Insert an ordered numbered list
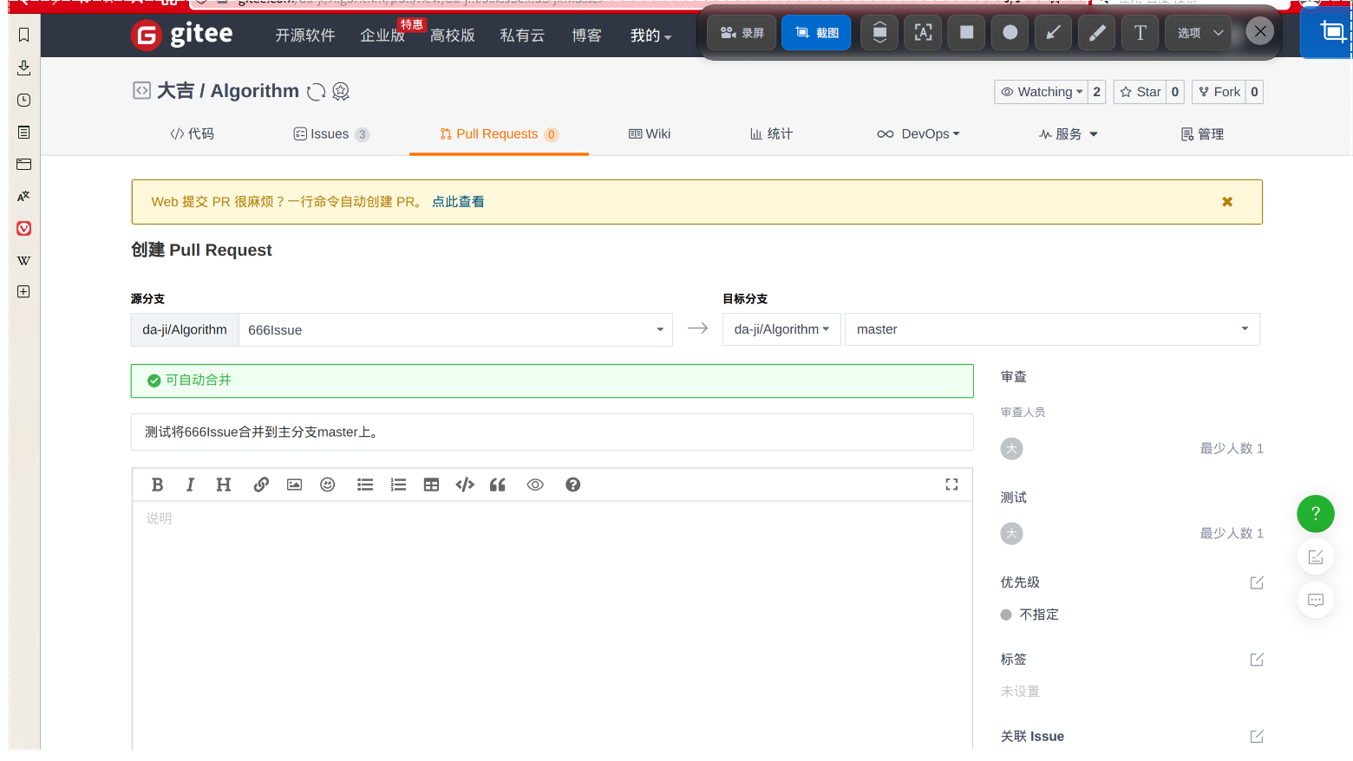 pyautogui.click(x=398, y=485)
